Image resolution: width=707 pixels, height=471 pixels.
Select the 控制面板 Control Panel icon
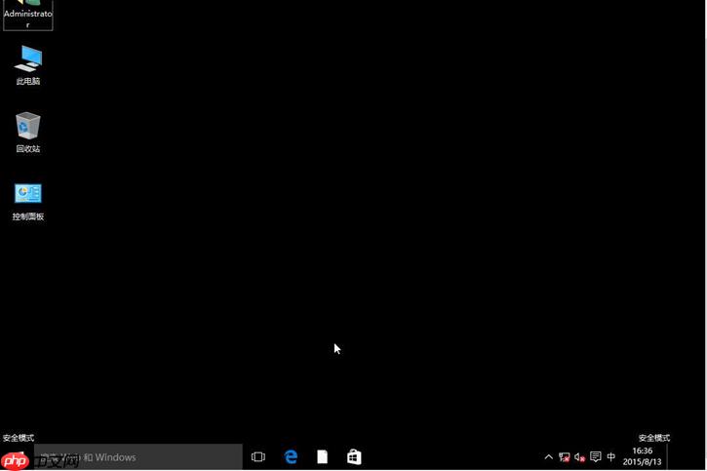(28, 193)
